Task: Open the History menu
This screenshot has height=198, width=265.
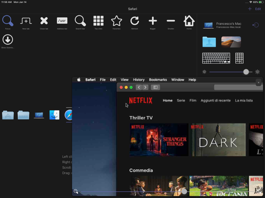Action: pyautogui.click(x=139, y=80)
